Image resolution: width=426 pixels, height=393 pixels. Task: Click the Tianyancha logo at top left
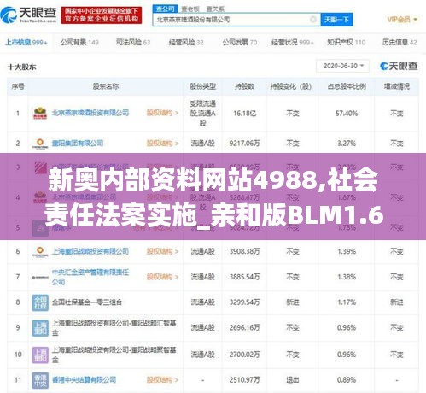[28, 15]
